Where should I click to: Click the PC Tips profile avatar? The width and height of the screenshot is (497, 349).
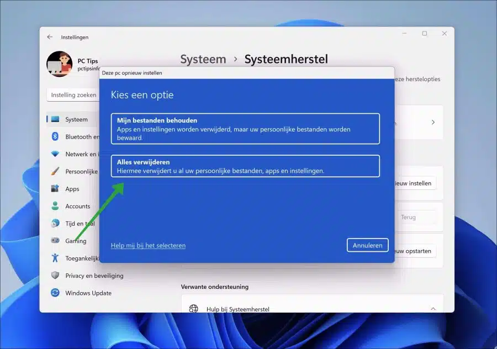click(x=59, y=64)
